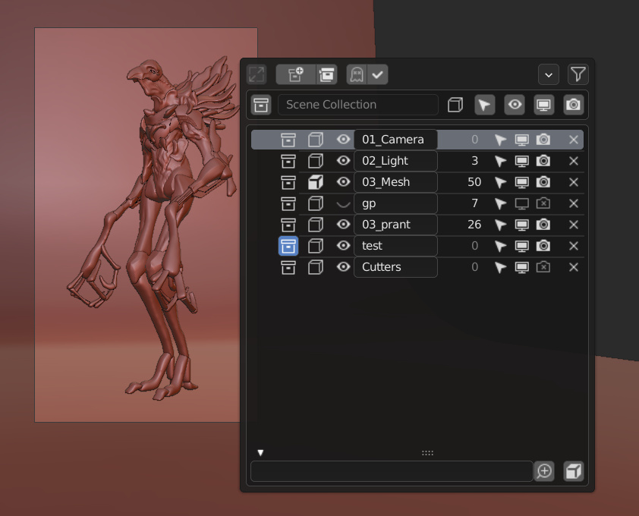639x516 pixels.
Task: Enable viewport monitor for gp collection
Action: click(521, 203)
